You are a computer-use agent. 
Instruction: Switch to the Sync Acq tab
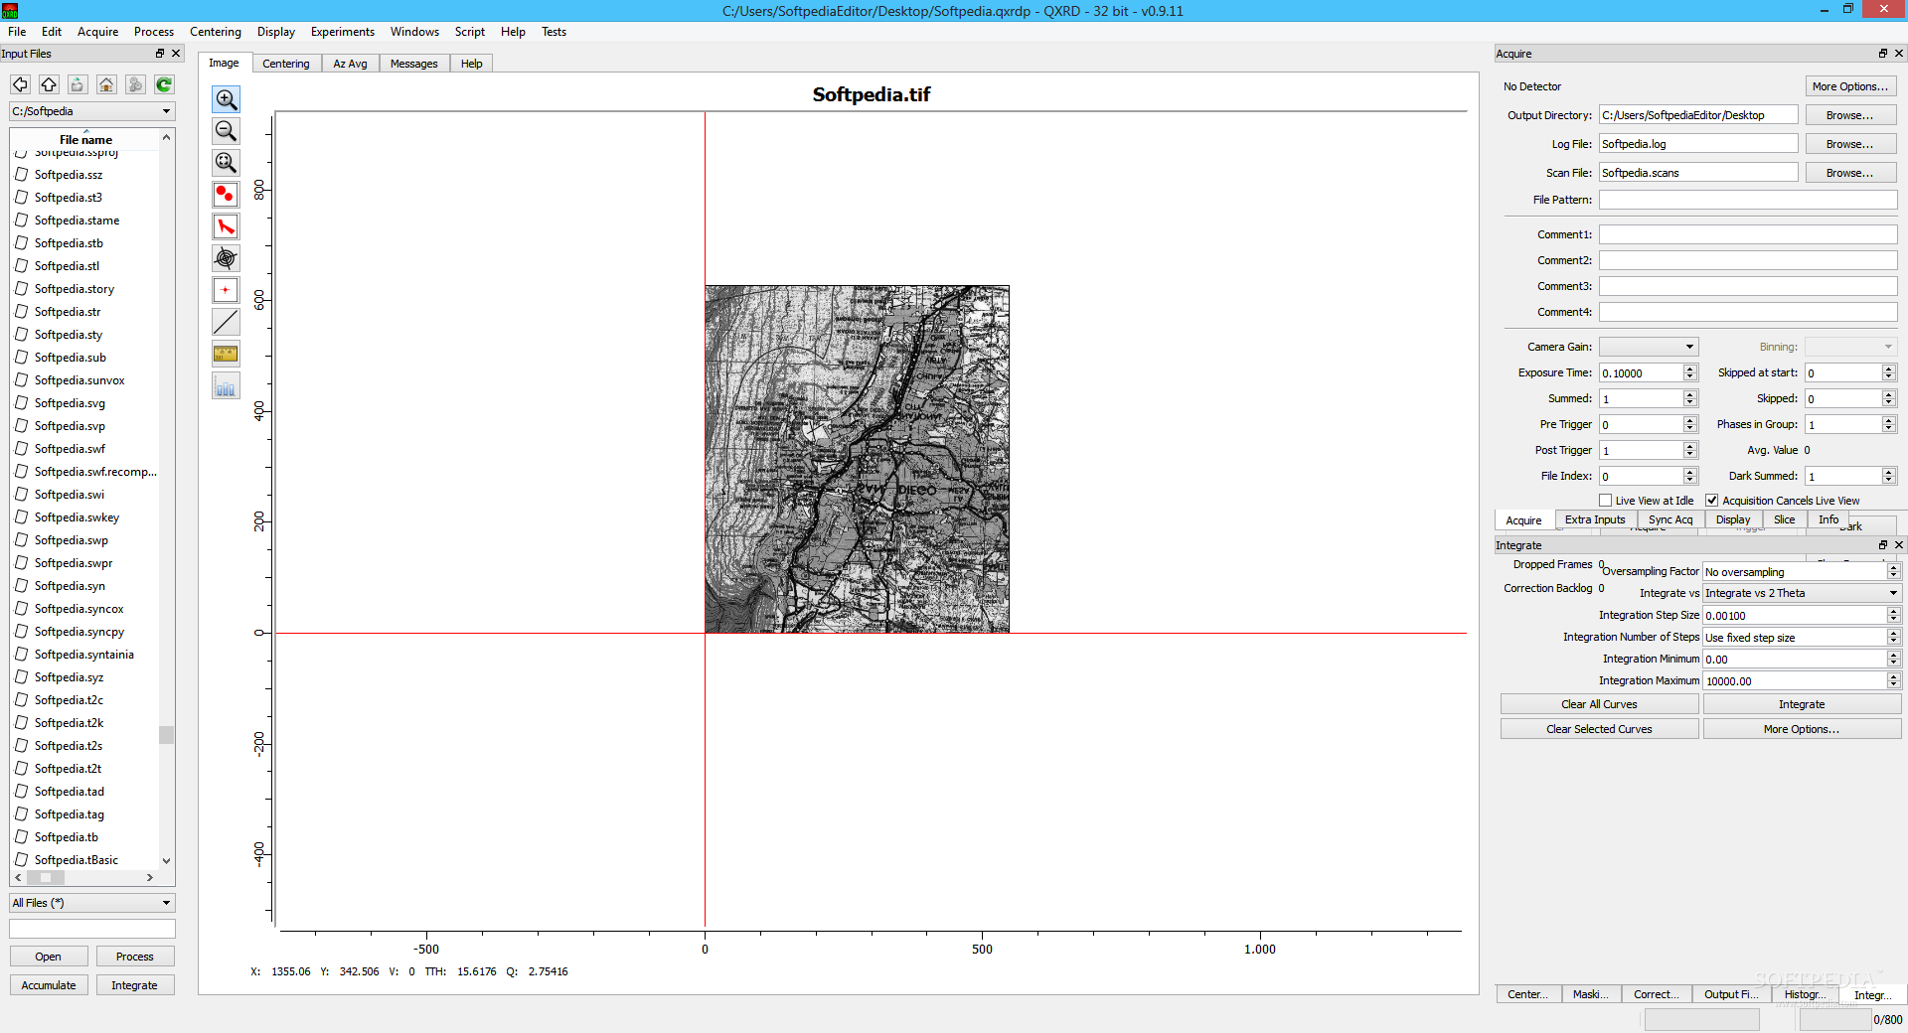coord(1669,519)
